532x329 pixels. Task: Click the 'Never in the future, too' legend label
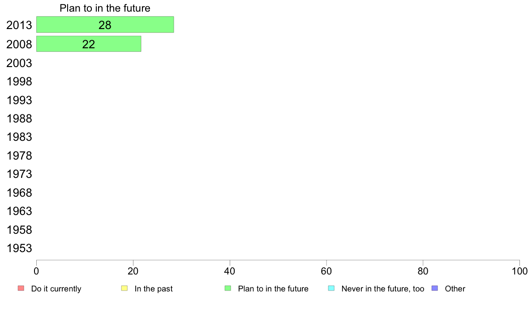pyautogui.click(x=382, y=289)
